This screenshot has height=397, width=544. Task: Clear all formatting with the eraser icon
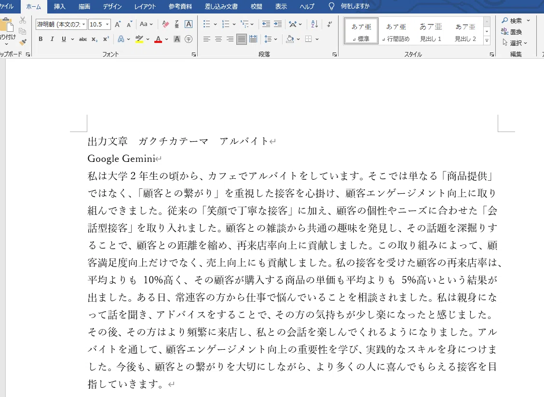click(165, 24)
